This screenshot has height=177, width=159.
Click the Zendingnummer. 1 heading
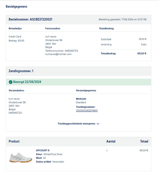[x=21, y=71]
